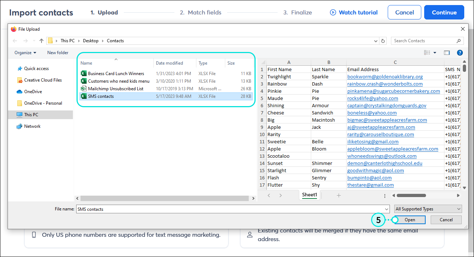Select Customers who need kids menu file name
The width and height of the screenshot is (474, 257).
pos(119,81)
